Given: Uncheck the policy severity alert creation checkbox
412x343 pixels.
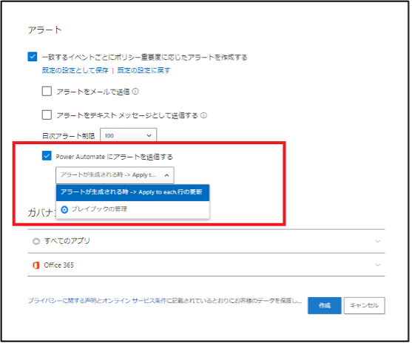Looking at the screenshot, I should [33, 56].
